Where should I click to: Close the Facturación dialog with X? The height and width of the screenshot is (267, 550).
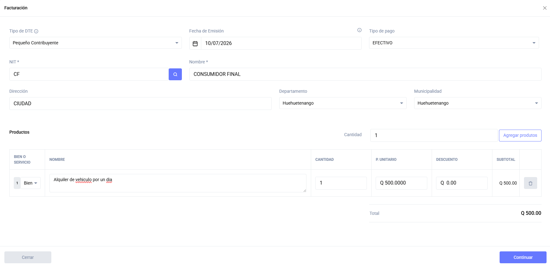coord(545,8)
